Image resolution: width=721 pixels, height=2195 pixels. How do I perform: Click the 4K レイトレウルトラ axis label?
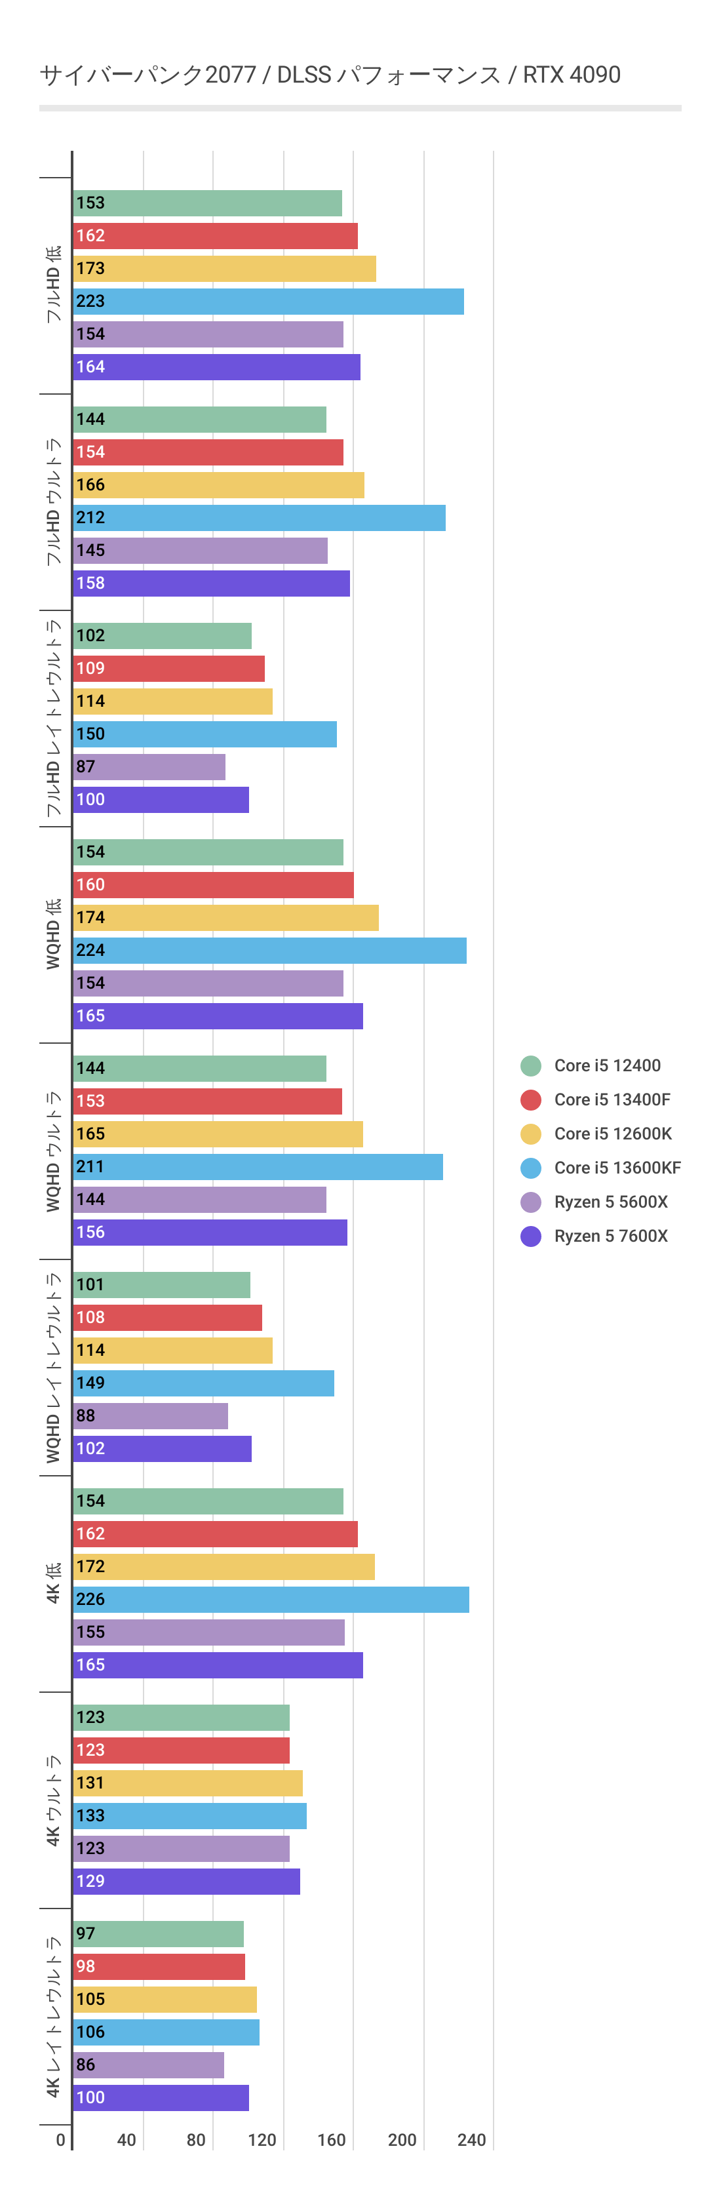click(54, 2016)
